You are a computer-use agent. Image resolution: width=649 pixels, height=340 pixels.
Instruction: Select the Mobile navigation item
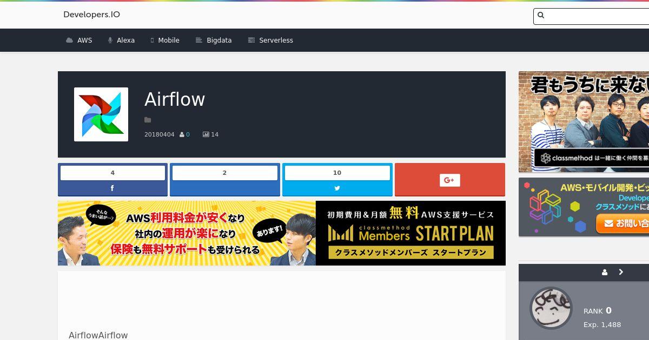click(x=165, y=40)
